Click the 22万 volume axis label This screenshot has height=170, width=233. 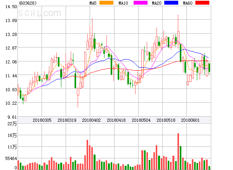12,124
